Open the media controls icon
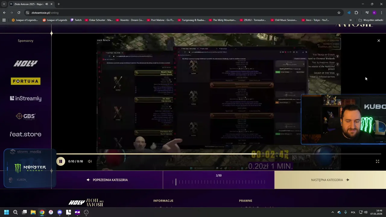The image size is (386, 217). click(x=367, y=13)
